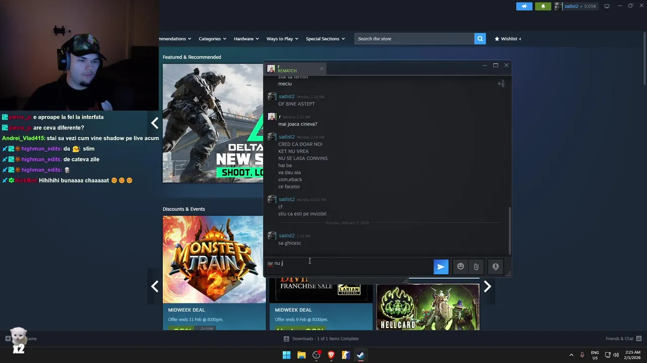647x363 pixels.
Task: Click avatar next to 'mai joaca cineva?'
Action: tap(272, 117)
